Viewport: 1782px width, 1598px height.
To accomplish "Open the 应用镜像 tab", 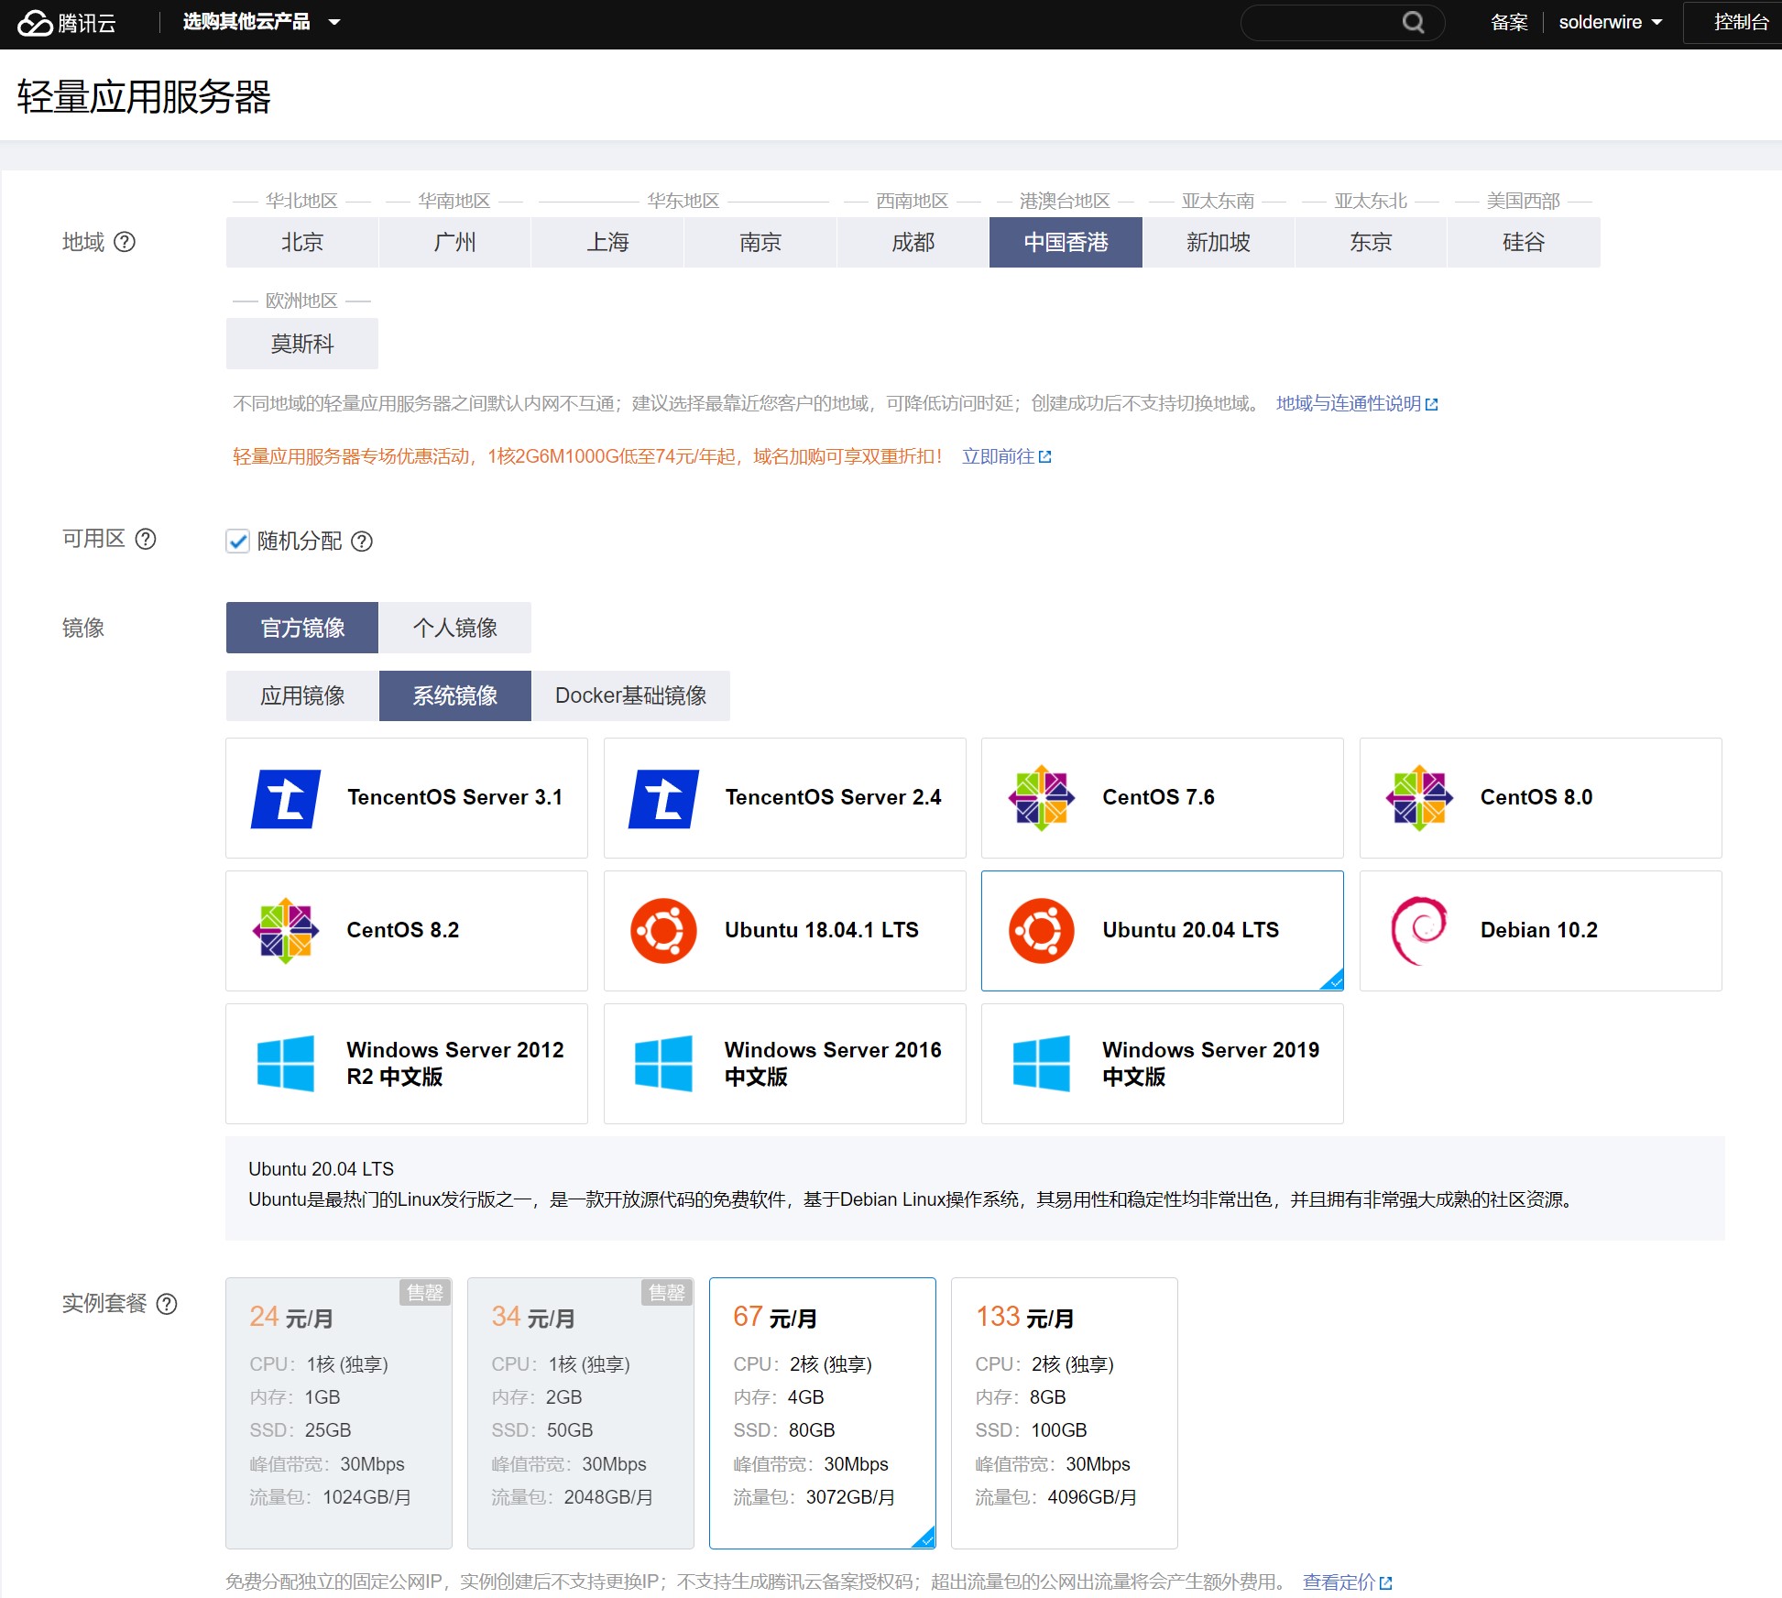I will point(302,695).
